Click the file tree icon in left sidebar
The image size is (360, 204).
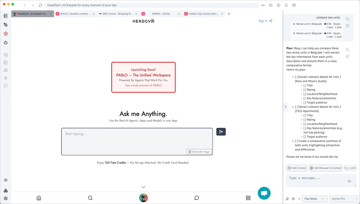tap(6, 55)
